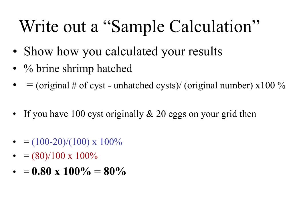
Task: Click the bullet before the bold final result
Action: [x=15, y=171]
